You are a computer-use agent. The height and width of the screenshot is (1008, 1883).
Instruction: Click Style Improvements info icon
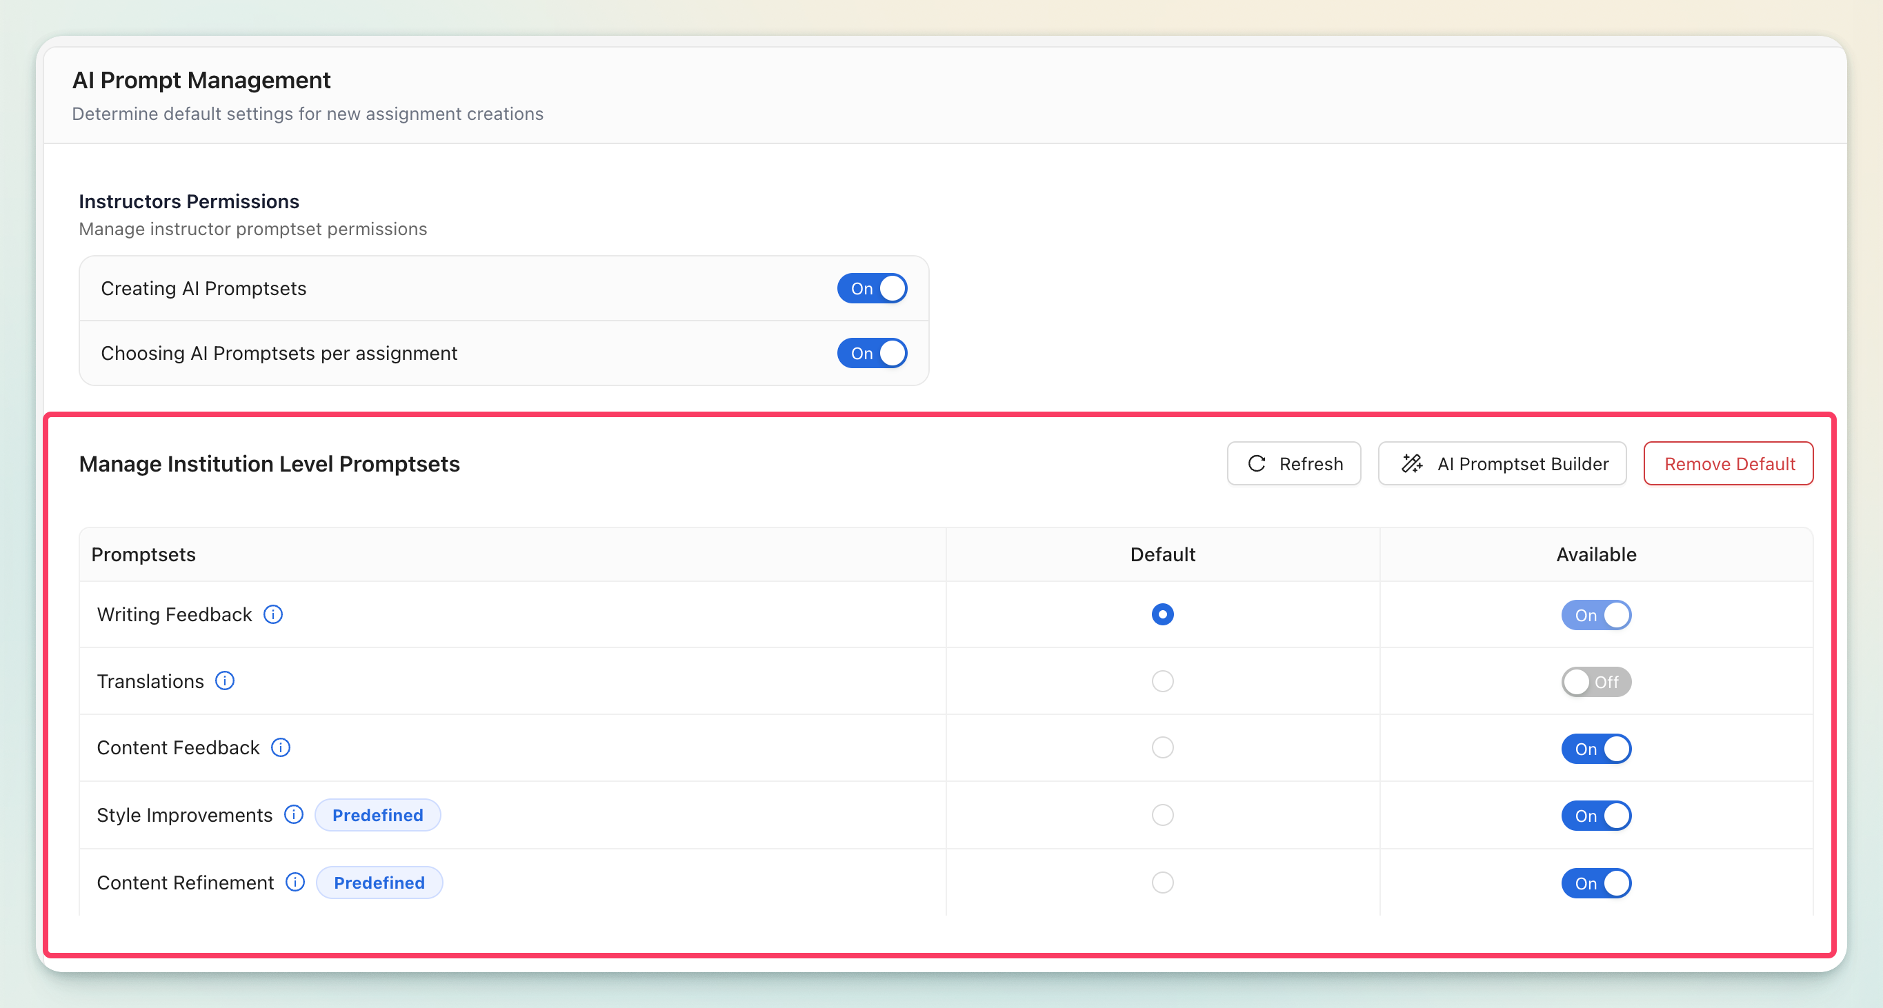point(294,814)
